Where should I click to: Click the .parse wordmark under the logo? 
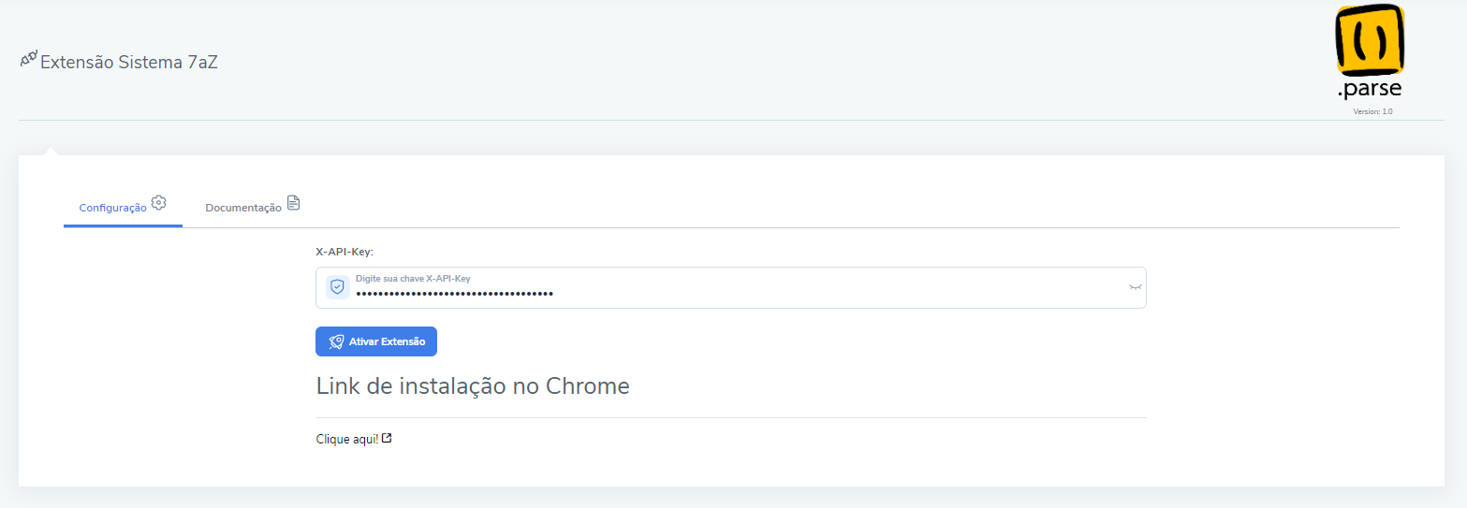point(1369,90)
